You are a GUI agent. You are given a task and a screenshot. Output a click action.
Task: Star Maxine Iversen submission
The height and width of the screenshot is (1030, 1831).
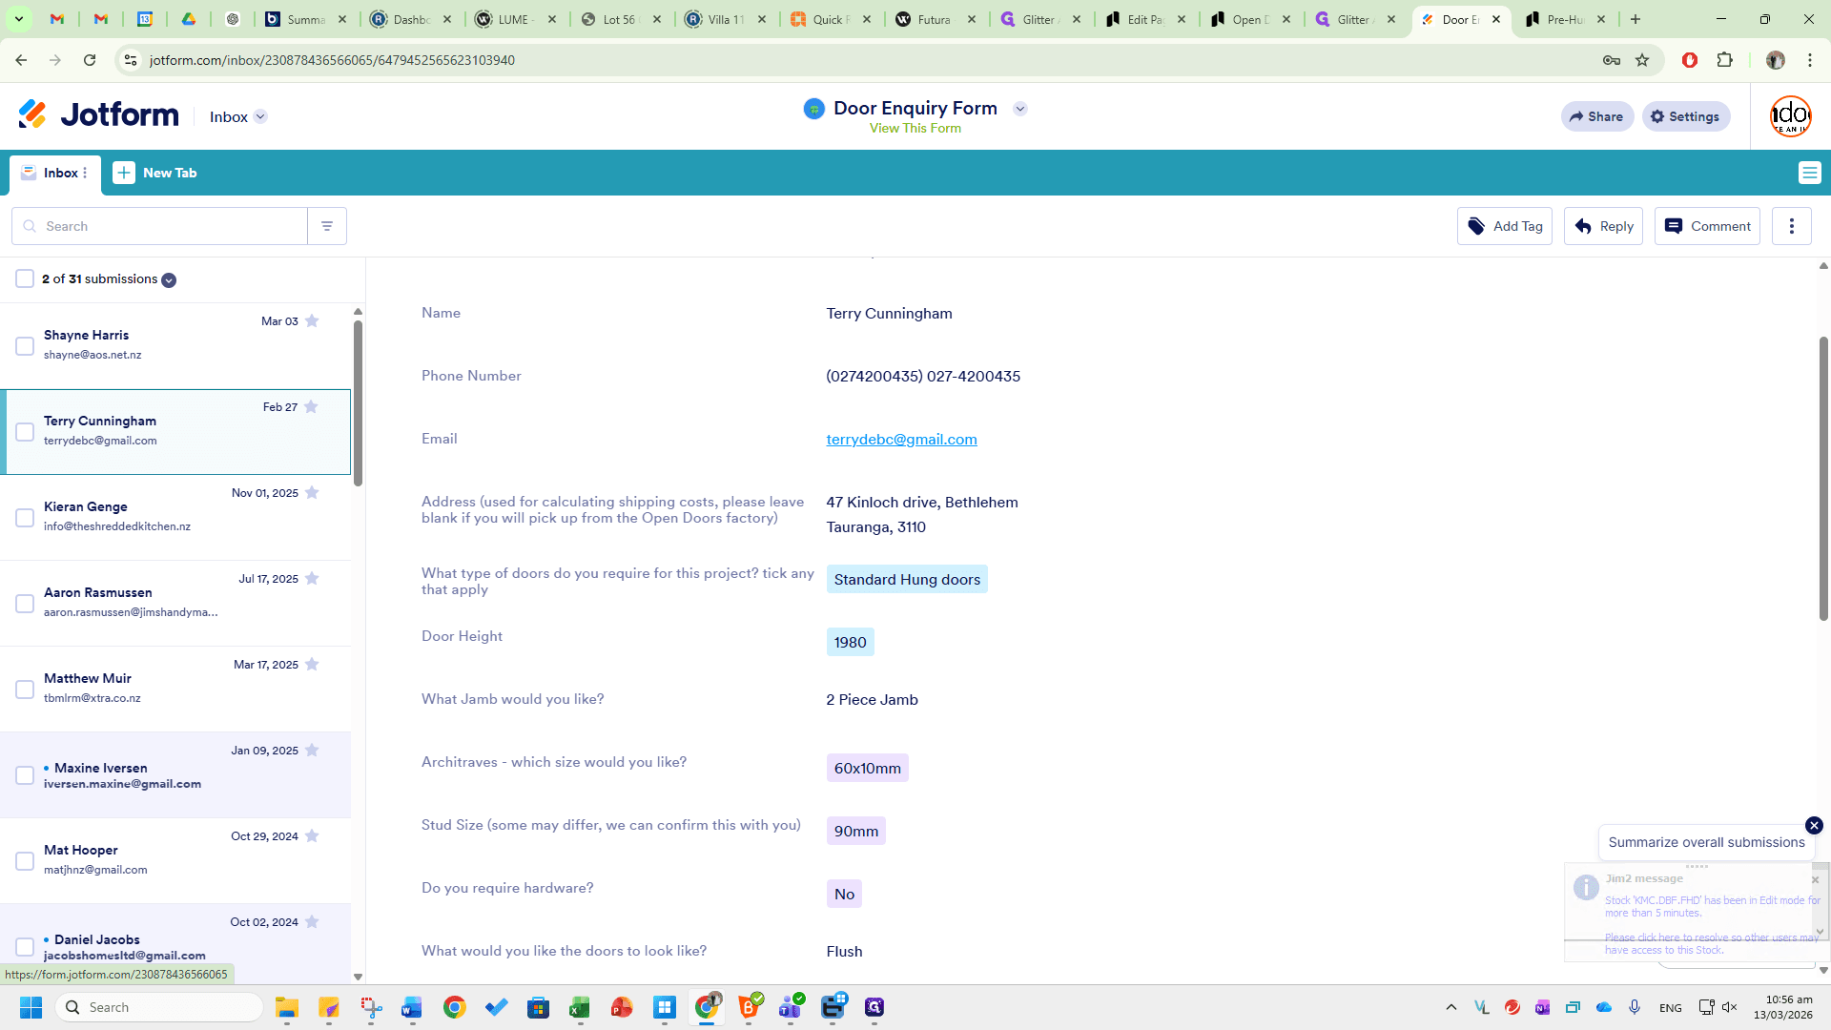pyautogui.click(x=312, y=751)
